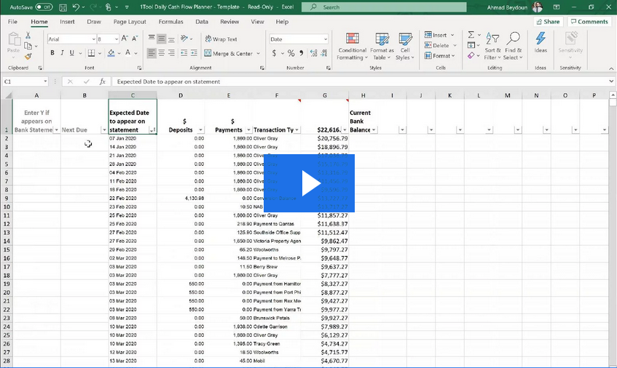Open Expected Date column sort filter

(x=153, y=130)
